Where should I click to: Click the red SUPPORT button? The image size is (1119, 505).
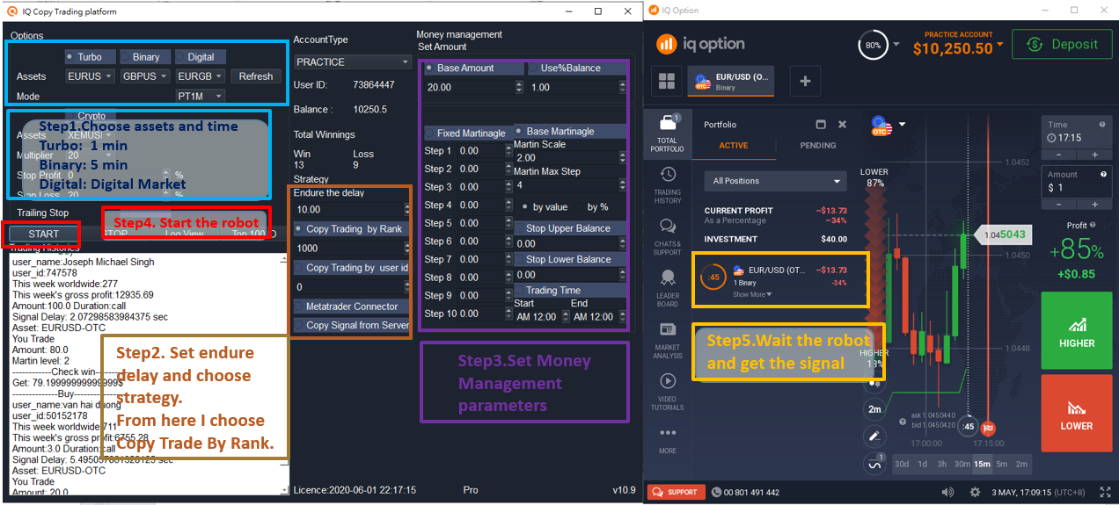(676, 492)
